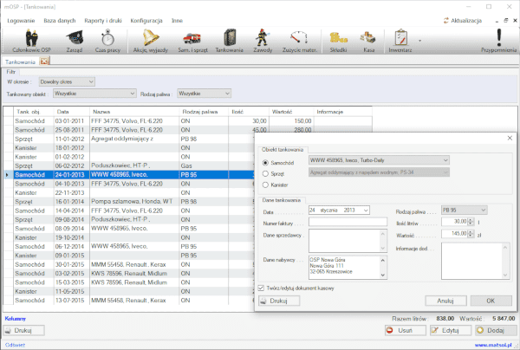Image resolution: width=520 pixels, height=350 pixels.
Task: Sort by the Data column header
Action: point(72,112)
